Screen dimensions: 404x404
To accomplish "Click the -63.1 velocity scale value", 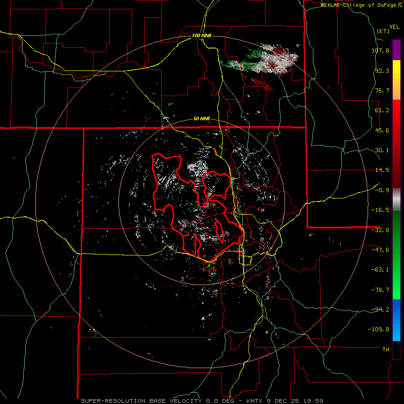I will click(x=380, y=270).
